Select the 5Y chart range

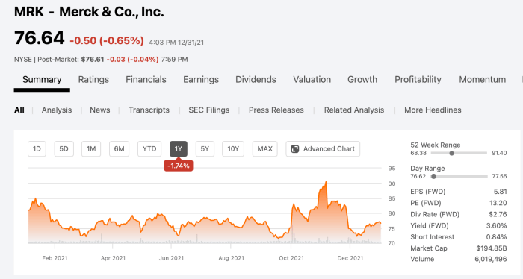205,148
